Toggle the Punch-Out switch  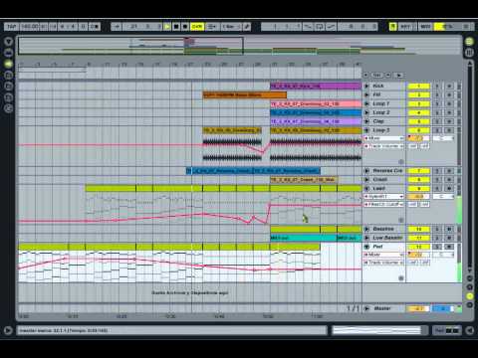pos(332,27)
